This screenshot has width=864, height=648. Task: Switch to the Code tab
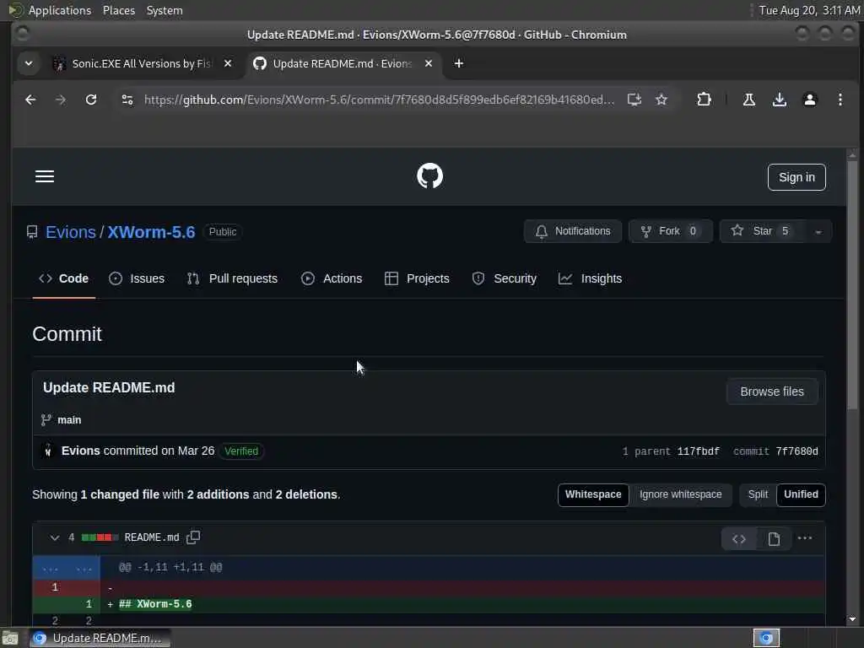63,278
